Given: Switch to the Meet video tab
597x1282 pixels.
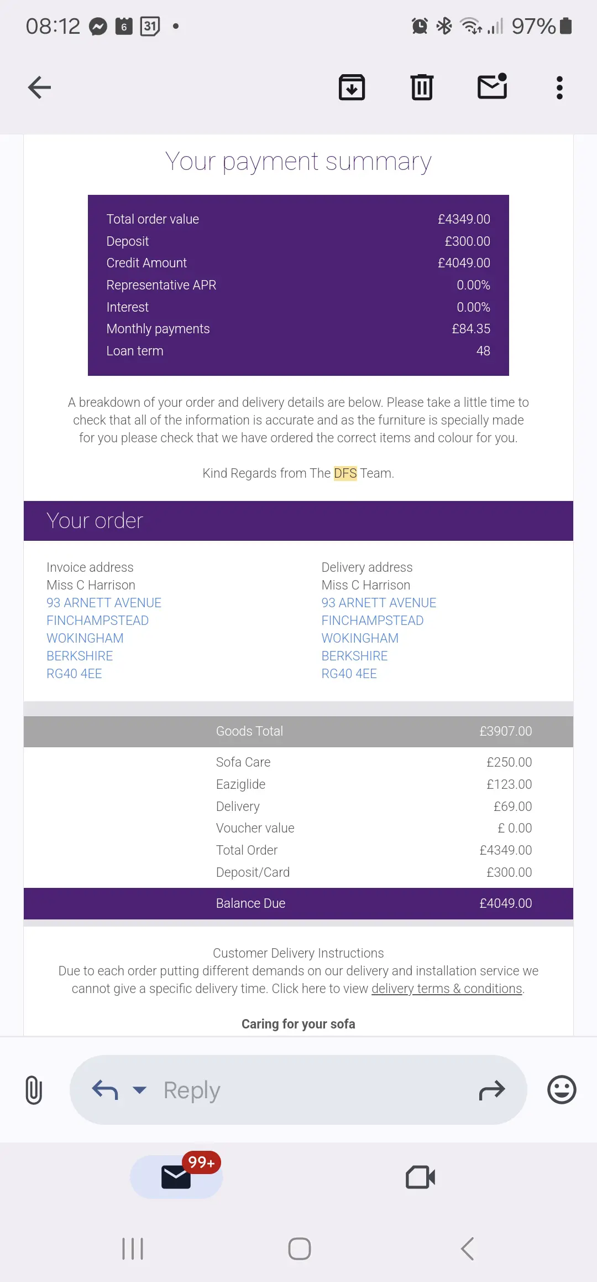Looking at the screenshot, I should [420, 1177].
